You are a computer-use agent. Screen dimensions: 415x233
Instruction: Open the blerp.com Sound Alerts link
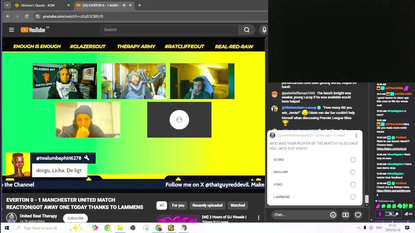click(x=391, y=149)
